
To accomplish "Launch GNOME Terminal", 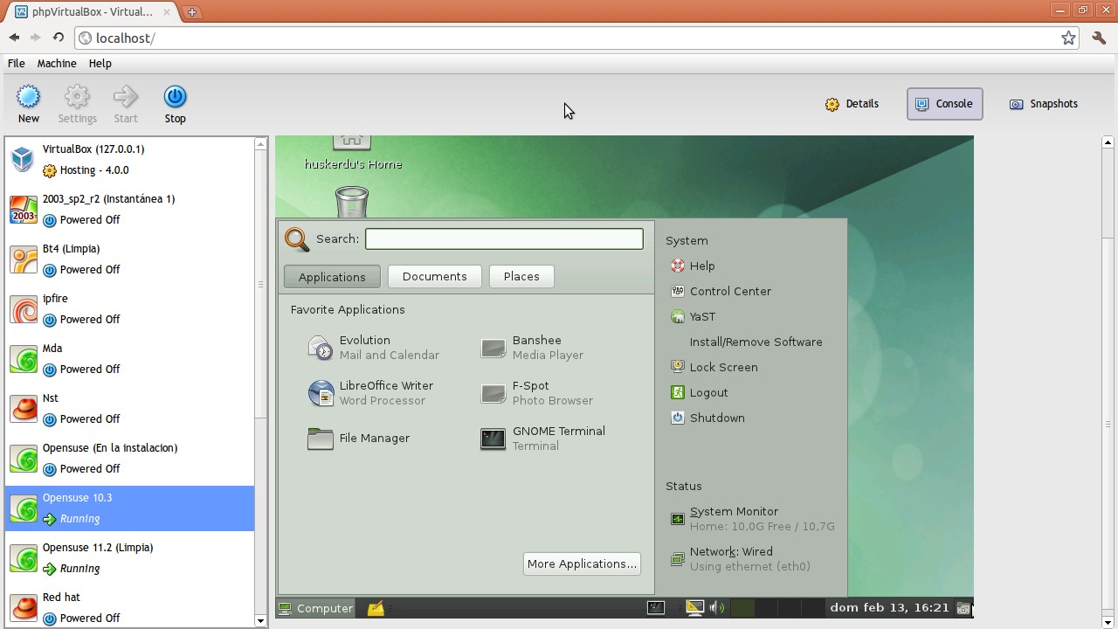I will tap(543, 439).
